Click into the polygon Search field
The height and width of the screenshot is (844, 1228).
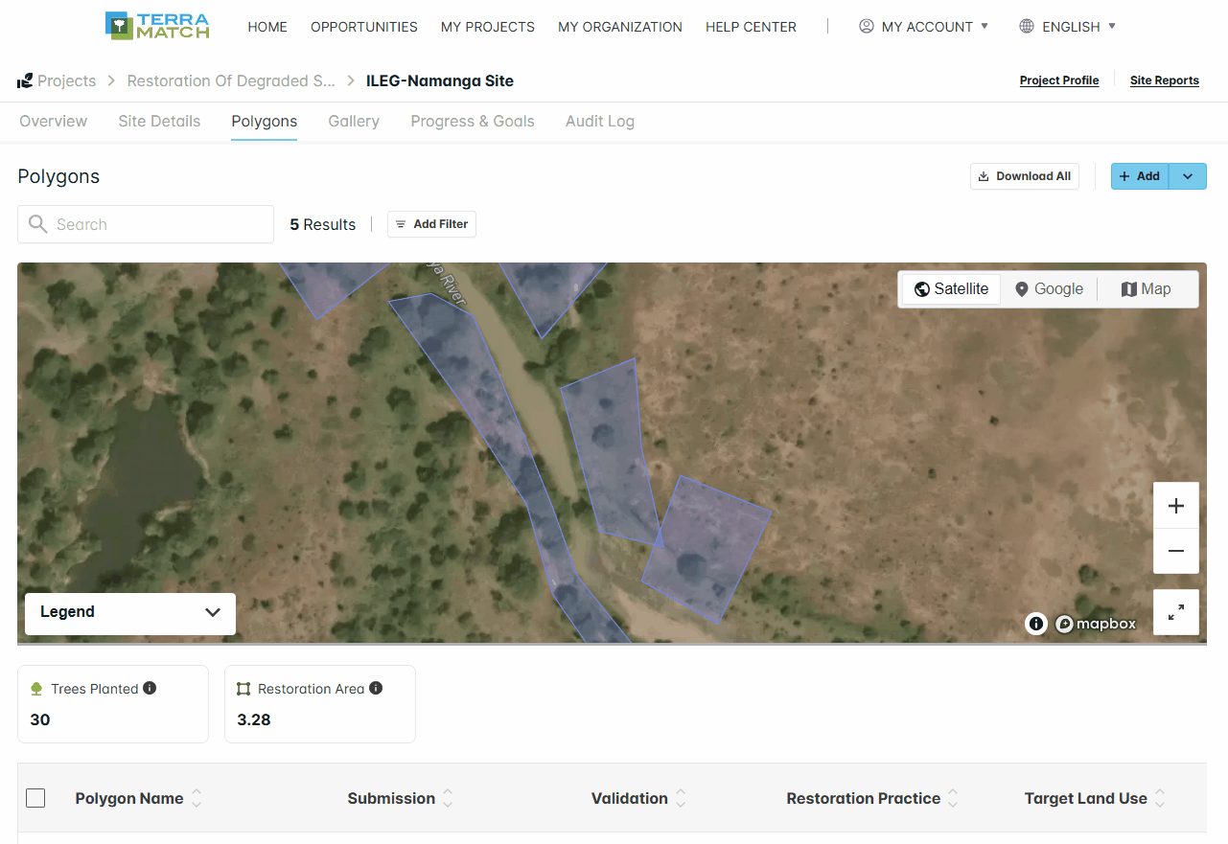coord(146,224)
